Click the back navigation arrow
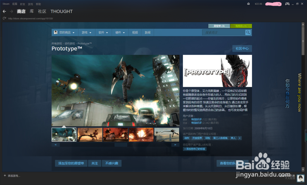The height and width of the screenshot is (185, 307). point(4,11)
